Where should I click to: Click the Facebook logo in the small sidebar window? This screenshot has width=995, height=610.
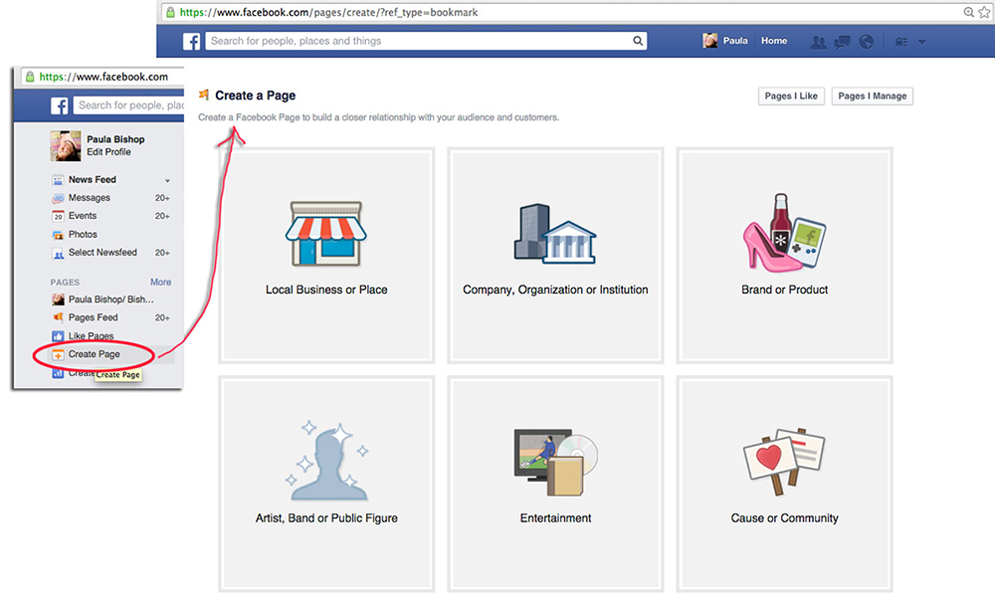59,106
